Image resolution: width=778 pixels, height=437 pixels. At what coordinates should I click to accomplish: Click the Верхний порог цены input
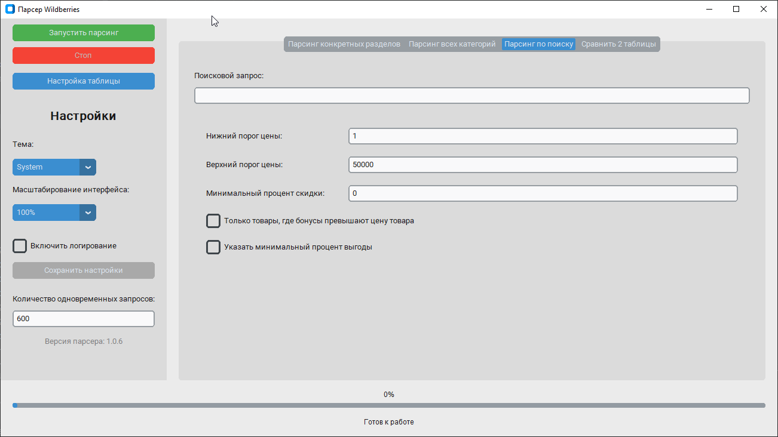tap(543, 165)
